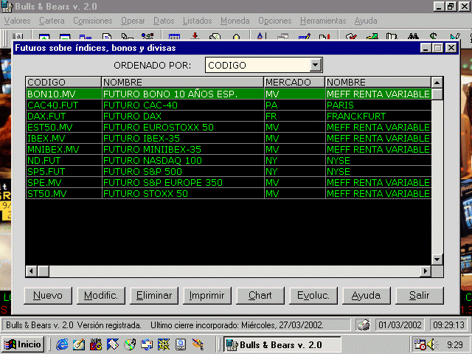472x354 pixels.
Task: Click the Imprimir button
Action: 207,296
